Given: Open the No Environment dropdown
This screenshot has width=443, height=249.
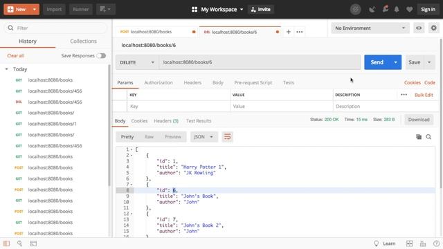Looking at the screenshot, I should (x=370, y=28).
